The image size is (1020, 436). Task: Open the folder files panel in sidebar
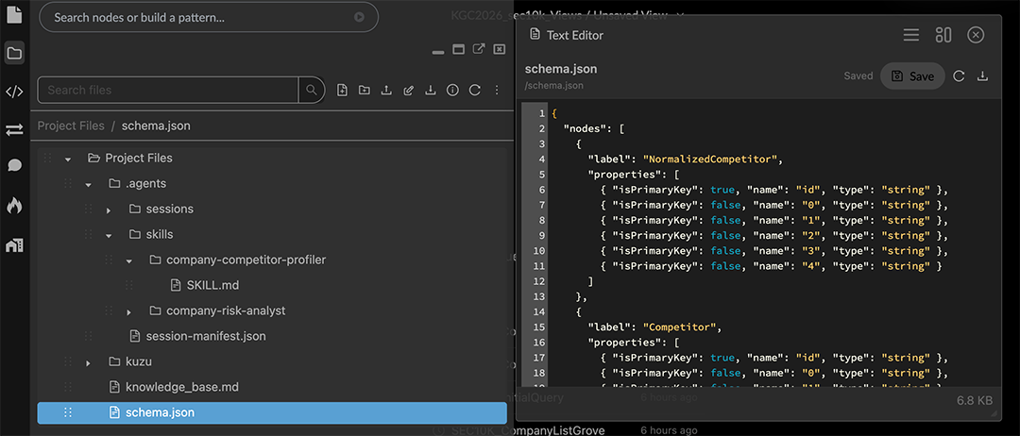(x=14, y=53)
